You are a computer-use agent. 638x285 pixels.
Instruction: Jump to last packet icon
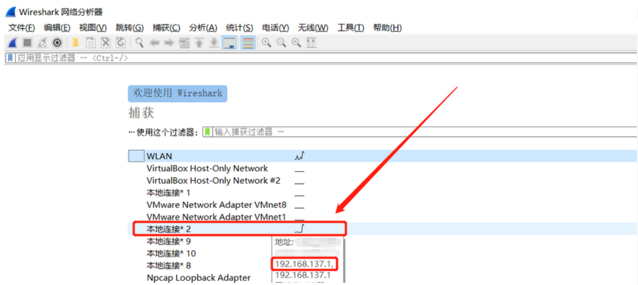tap(214, 42)
